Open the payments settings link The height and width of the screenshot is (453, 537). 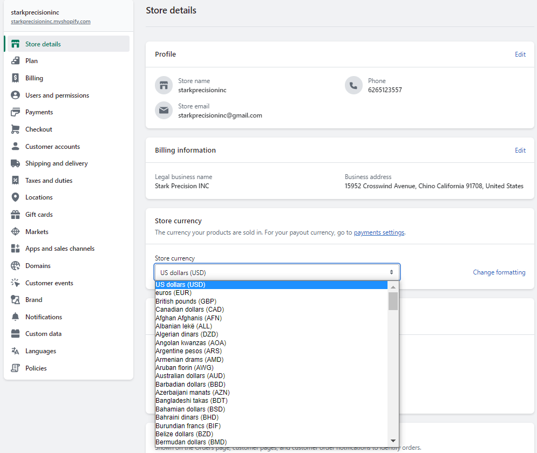[379, 232]
